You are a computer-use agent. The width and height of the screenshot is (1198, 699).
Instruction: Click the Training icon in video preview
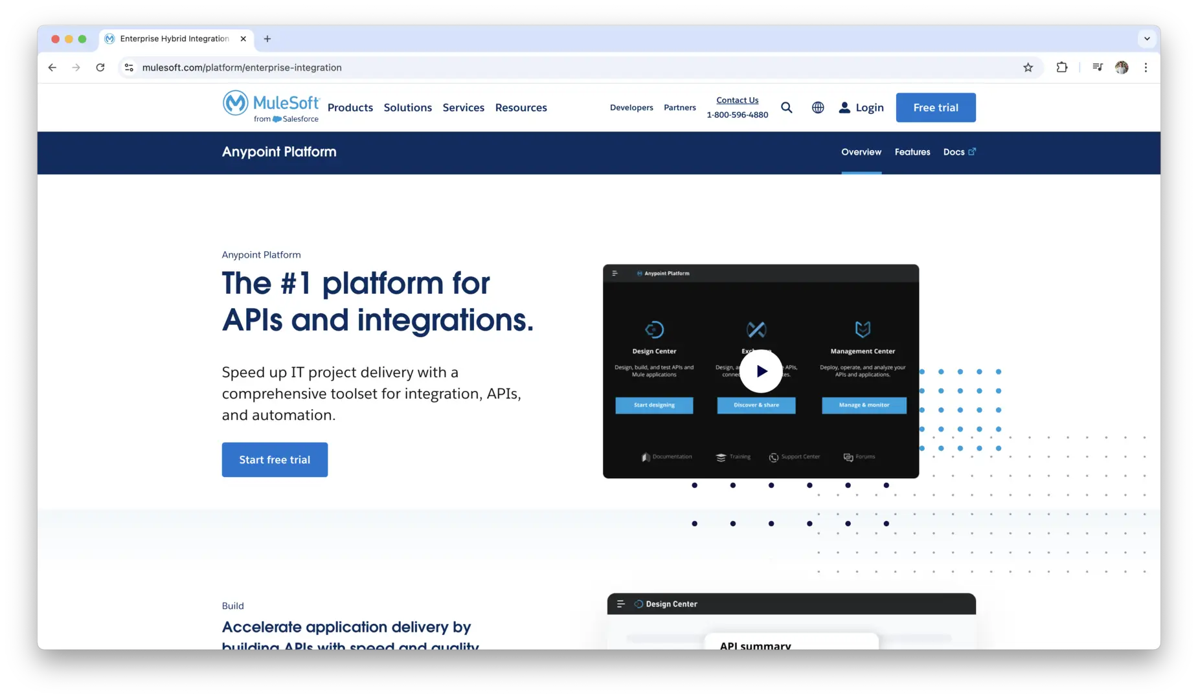(721, 457)
